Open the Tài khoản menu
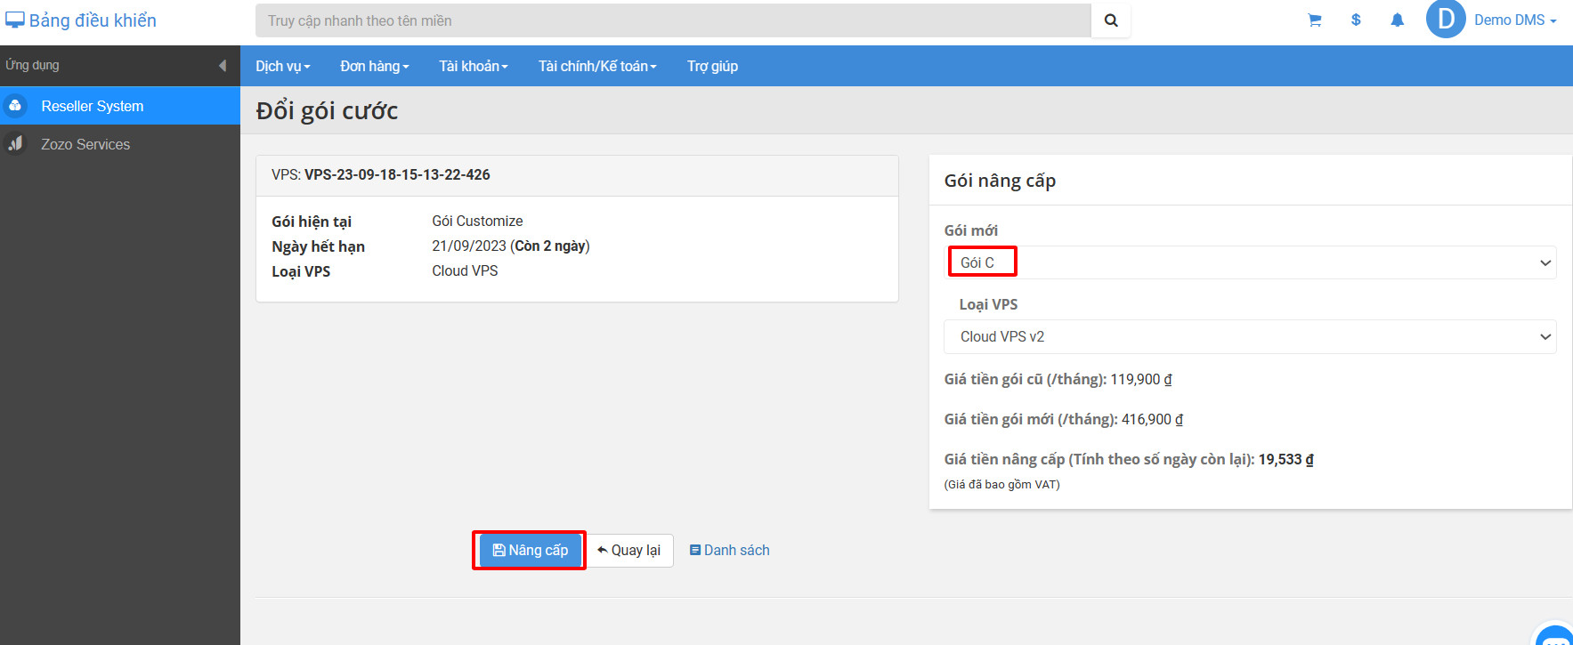Screen dimensions: 1573x645 [x=474, y=66]
